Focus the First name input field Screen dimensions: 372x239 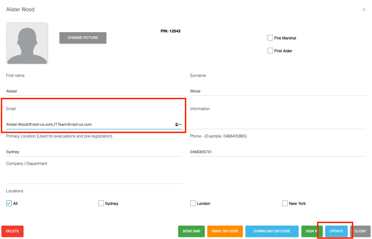(x=94, y=91)
